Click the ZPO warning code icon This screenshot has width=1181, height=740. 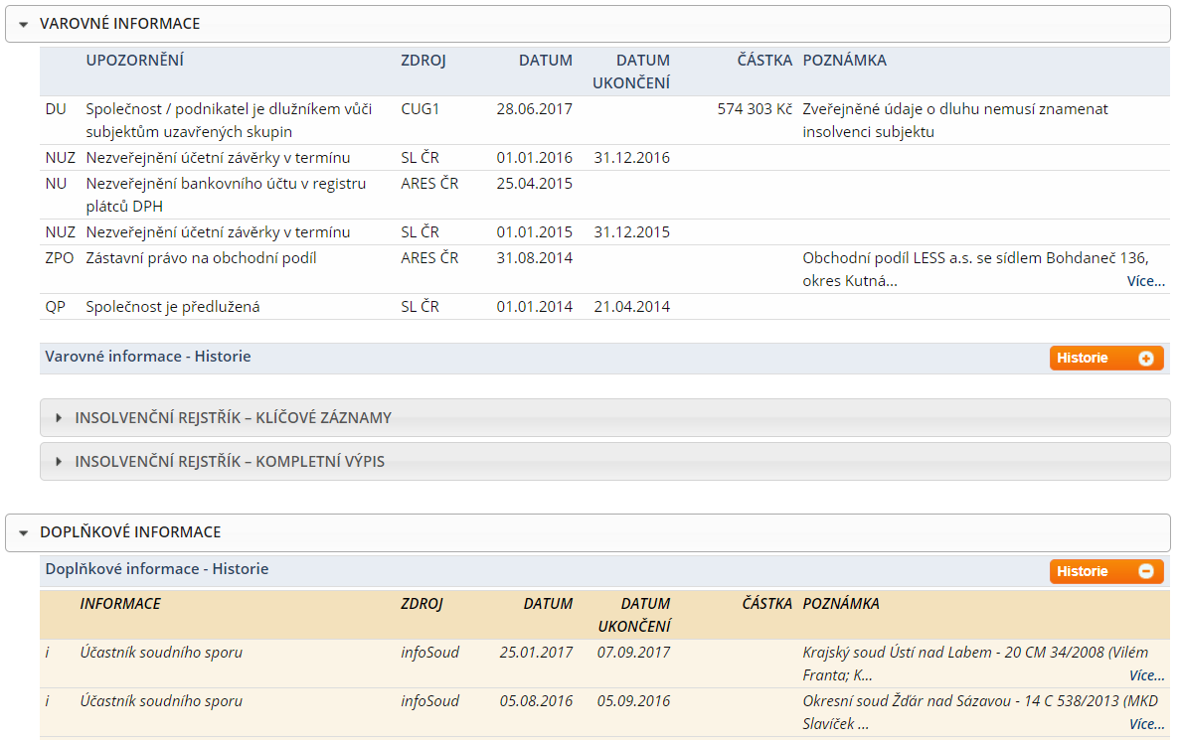[60, 258]
